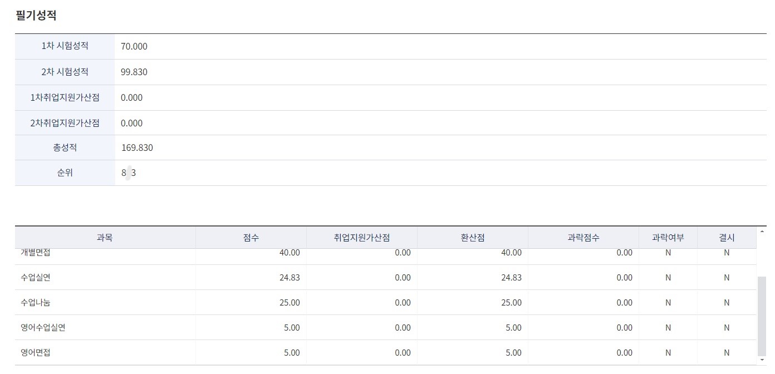The height and width of the screenshot is (374, 775).
Task: Click the 필기성적 section heading
Action: pos(36,16)
